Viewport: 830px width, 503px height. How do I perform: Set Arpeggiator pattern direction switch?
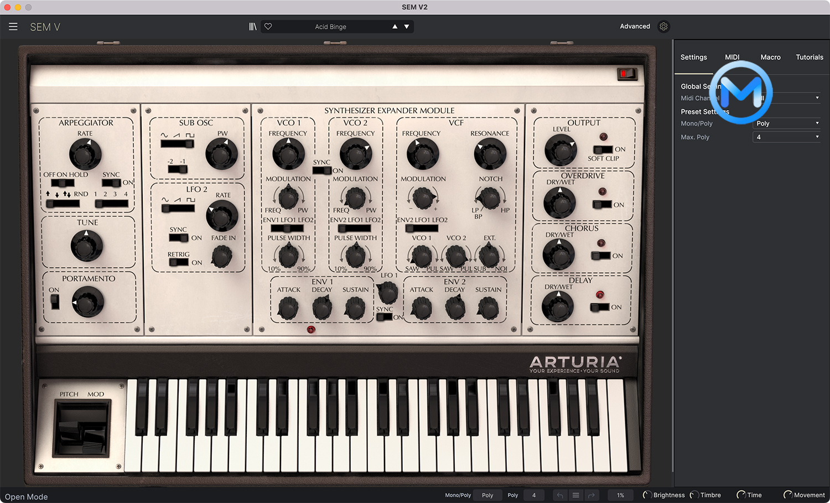point(63,204)
